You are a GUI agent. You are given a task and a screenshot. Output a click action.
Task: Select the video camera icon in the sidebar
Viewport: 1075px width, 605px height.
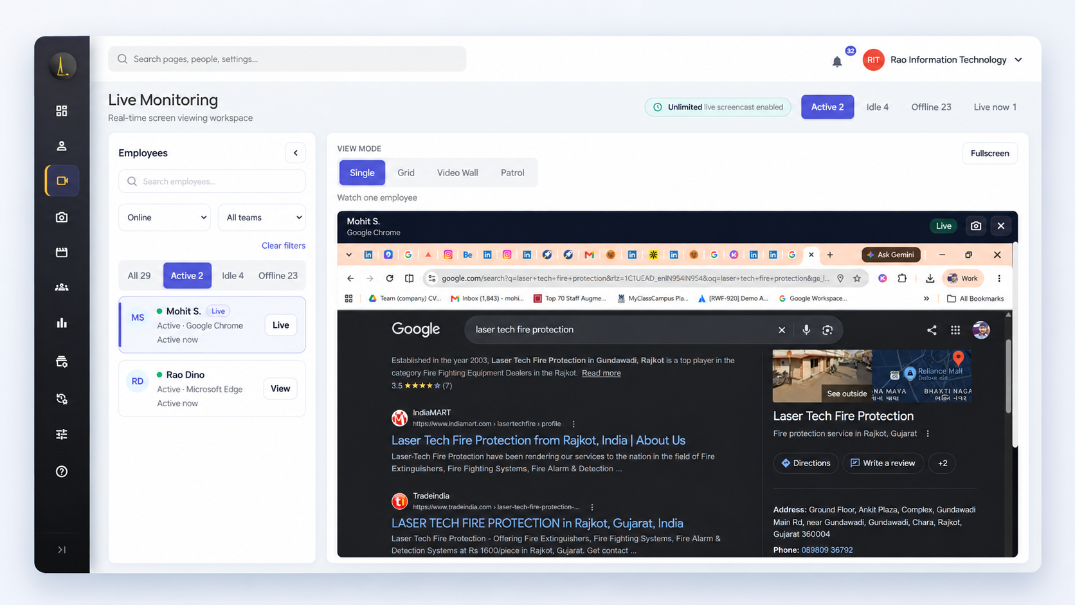tap(62, 181)
